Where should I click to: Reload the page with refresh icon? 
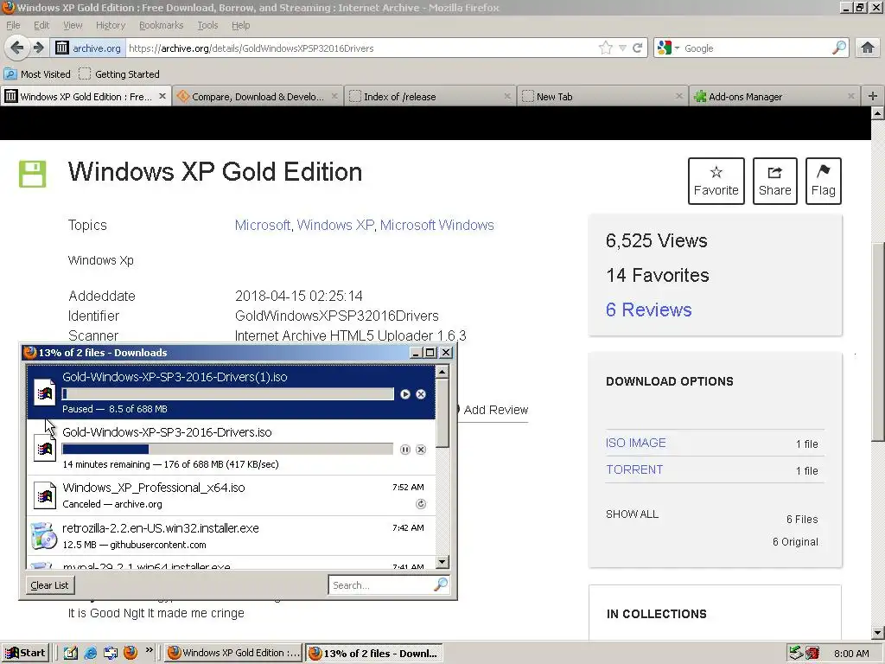click(638, 48)
